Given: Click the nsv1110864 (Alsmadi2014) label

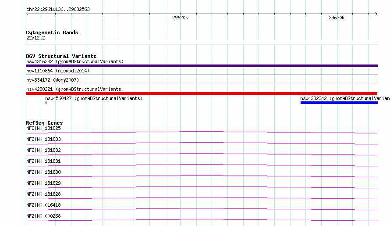Looking at the screenshot, I should (x=58, y=71).
